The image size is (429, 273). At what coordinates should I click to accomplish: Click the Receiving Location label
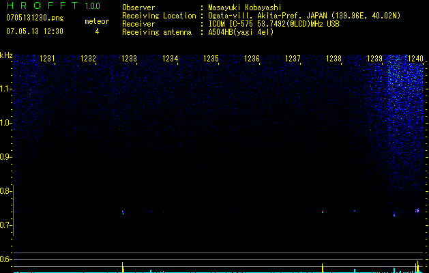click(x=159, y=16)
